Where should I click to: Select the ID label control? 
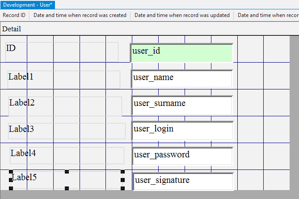click(x=62, y=52)
